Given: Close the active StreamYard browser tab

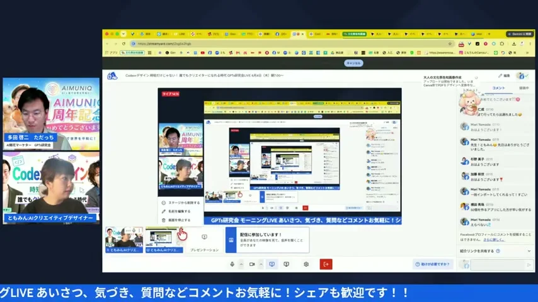Looking at the screenshot, I should point(302,34).
